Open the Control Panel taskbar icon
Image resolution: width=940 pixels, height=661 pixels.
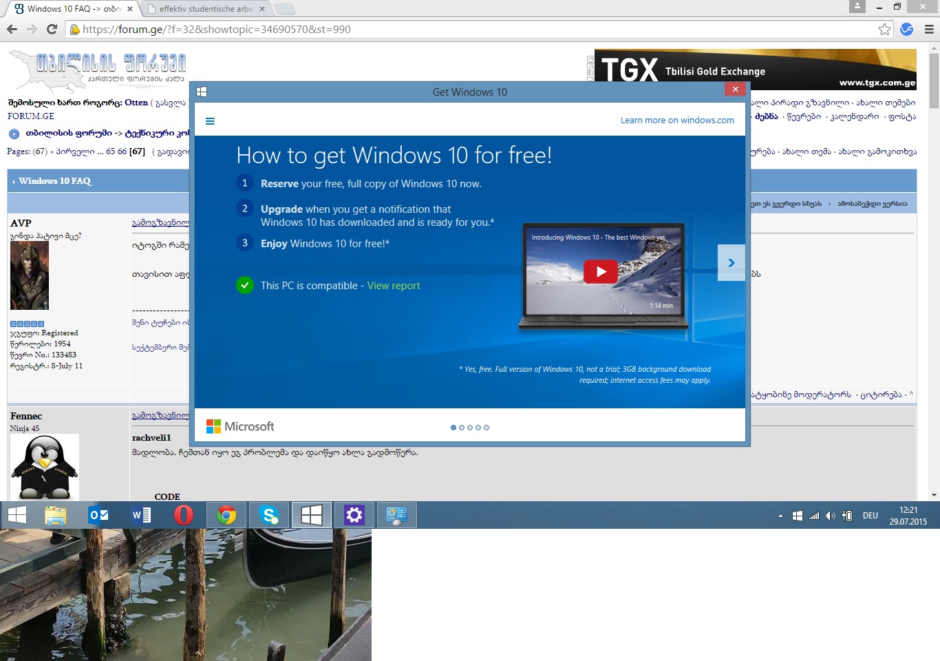(396, 515)
